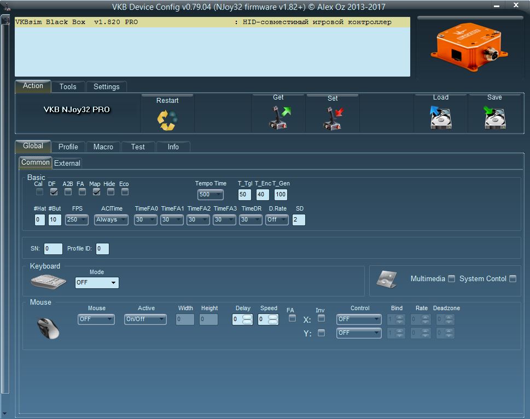Image resolution: width=530 pixels, height=419 pixels.
Task: Open the Test tab
Action: (138, 147)
